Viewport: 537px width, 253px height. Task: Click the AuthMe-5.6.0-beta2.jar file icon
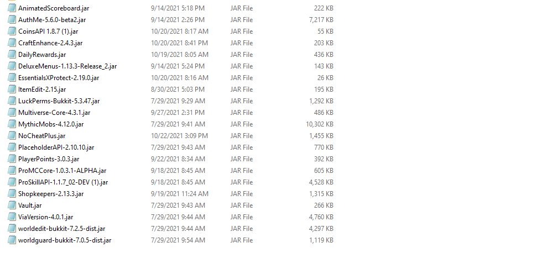click(x=12, y=20)
